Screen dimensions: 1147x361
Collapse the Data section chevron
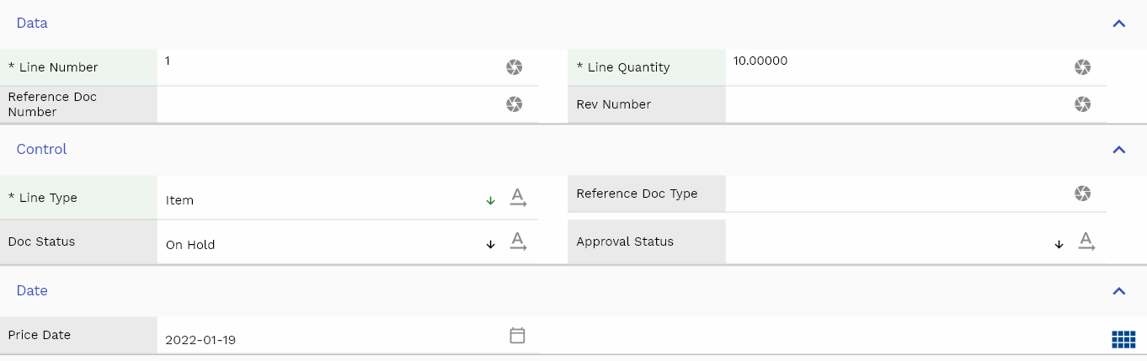pos(1118,24)
